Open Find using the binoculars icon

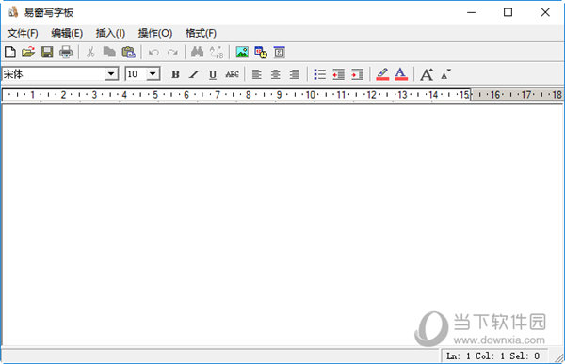point(197,53)
